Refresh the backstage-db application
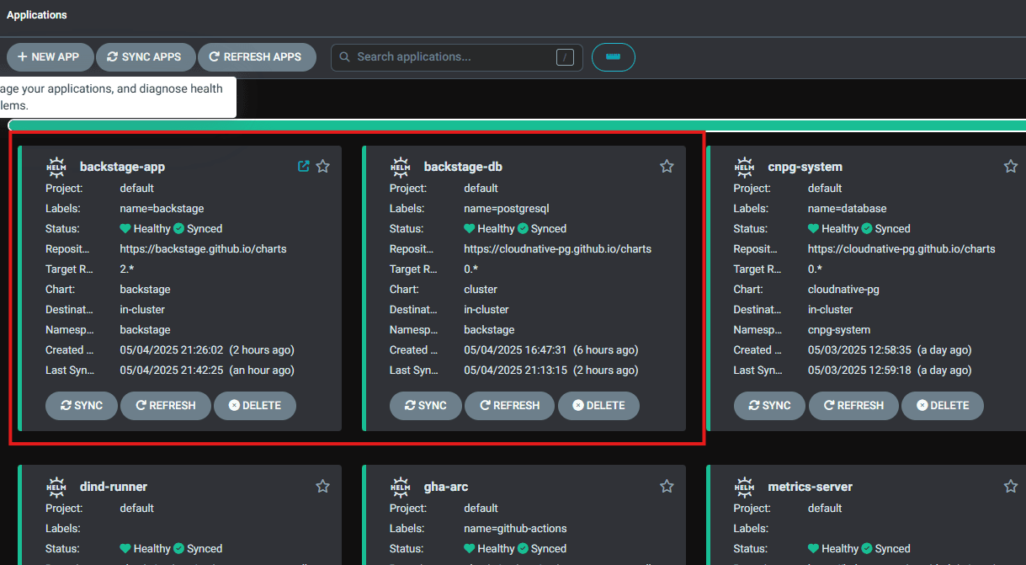The image size is (1026, 565). click(x=509, y=405)
